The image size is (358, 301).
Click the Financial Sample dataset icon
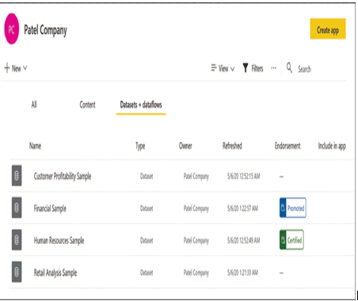17,208
